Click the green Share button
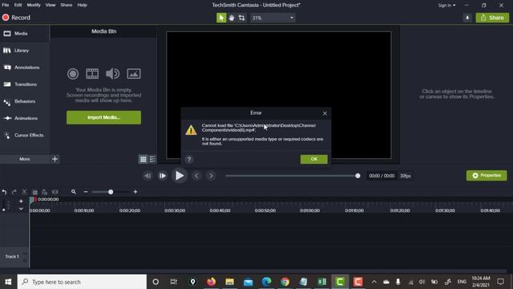Viewport: 513px width, 289px height. (x=492, y=18)
